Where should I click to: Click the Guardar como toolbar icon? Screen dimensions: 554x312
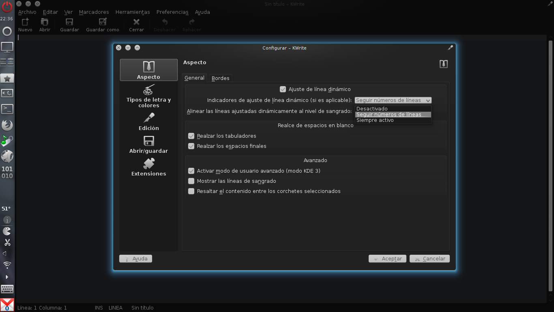coord(103,22)
